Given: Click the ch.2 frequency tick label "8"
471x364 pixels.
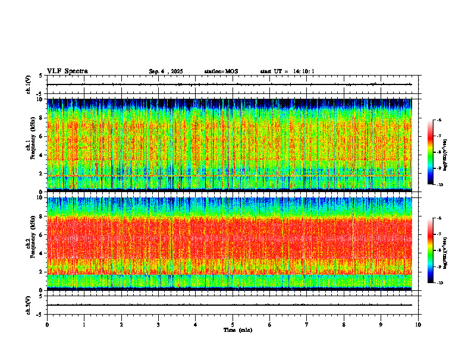Looking at the screenshot, I should 42,216.
